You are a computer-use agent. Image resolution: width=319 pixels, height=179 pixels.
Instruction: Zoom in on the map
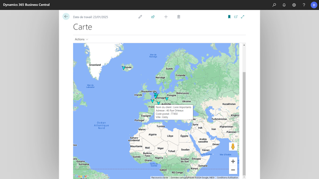click(233, 161)
